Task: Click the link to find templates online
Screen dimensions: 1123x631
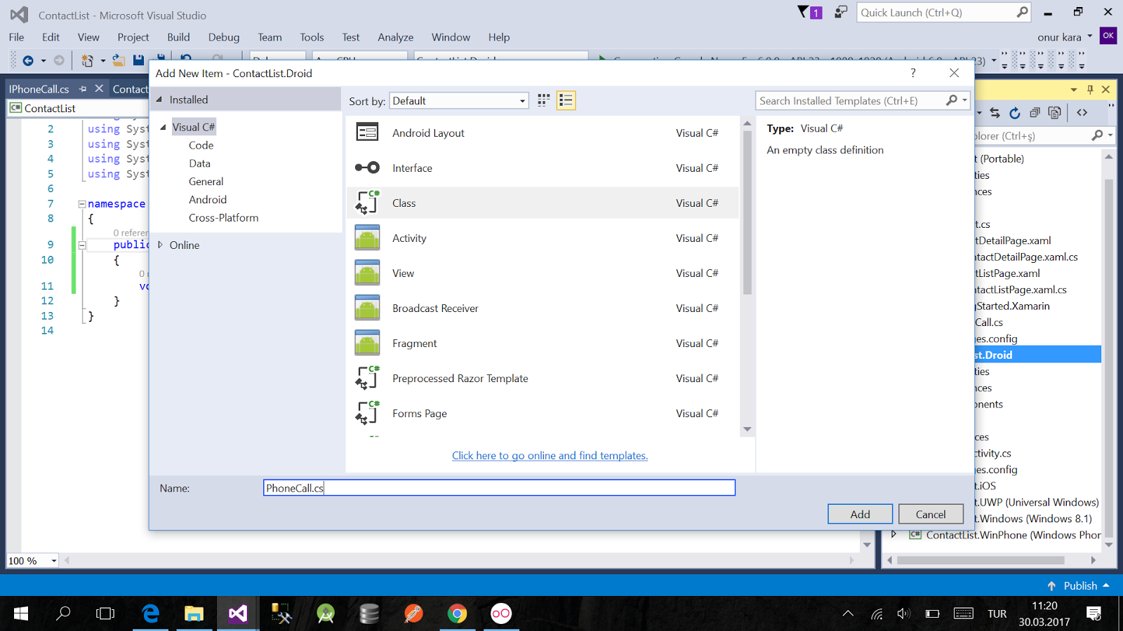Action: pos(550,455)
